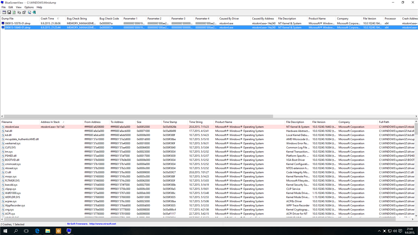Click upper pane scroll right arrow
Image resolution: width=418 pixels, height=235 pixels.
tap(416, 116)
